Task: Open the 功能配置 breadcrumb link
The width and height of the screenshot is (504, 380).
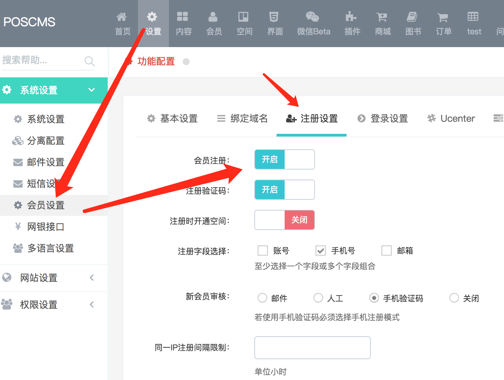Action: 156,62
